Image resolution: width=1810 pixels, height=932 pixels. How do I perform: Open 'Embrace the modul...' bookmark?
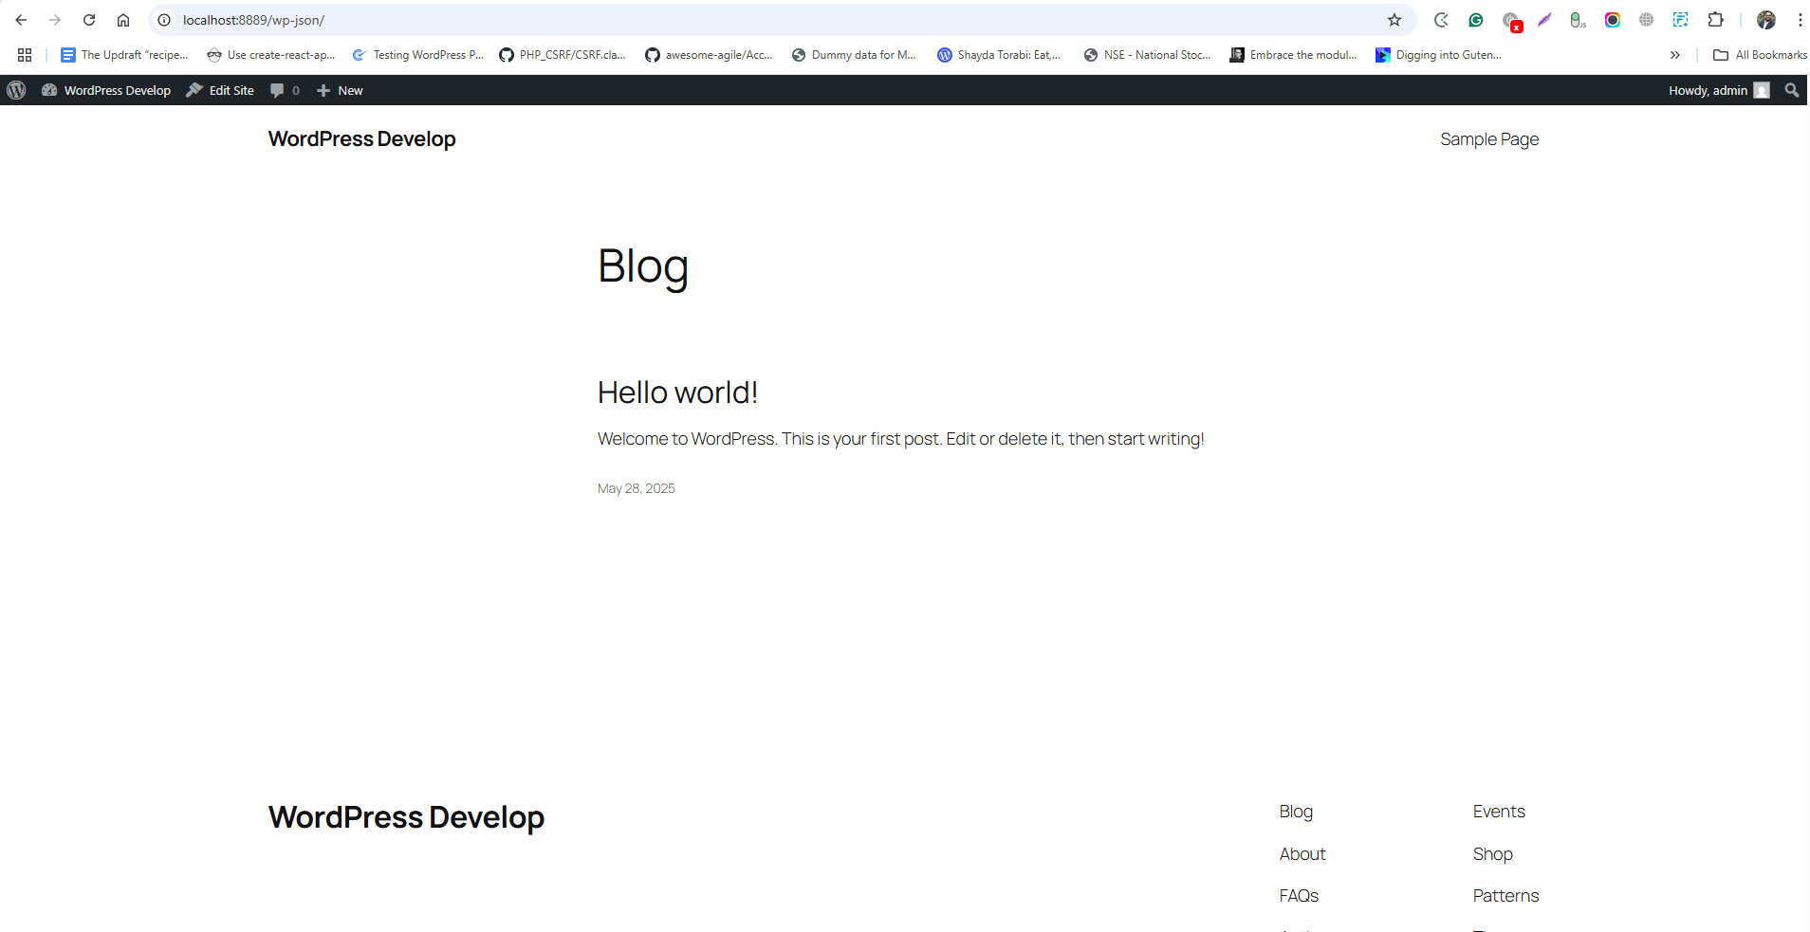(1293, 55)
